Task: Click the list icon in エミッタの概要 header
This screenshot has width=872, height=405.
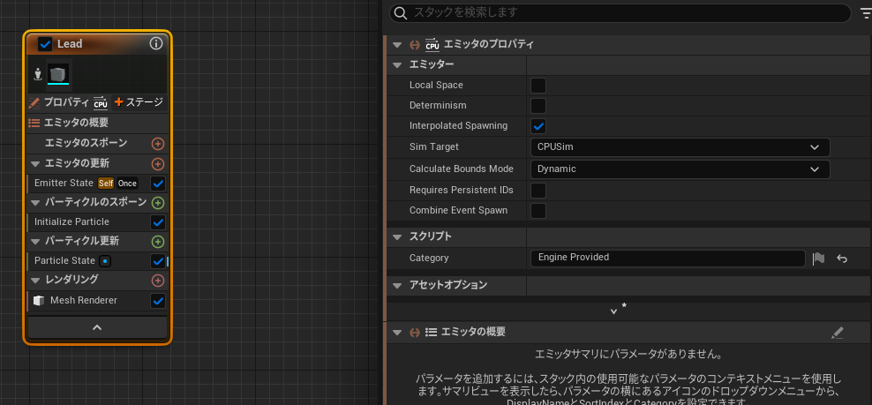Action: point(431,333)
